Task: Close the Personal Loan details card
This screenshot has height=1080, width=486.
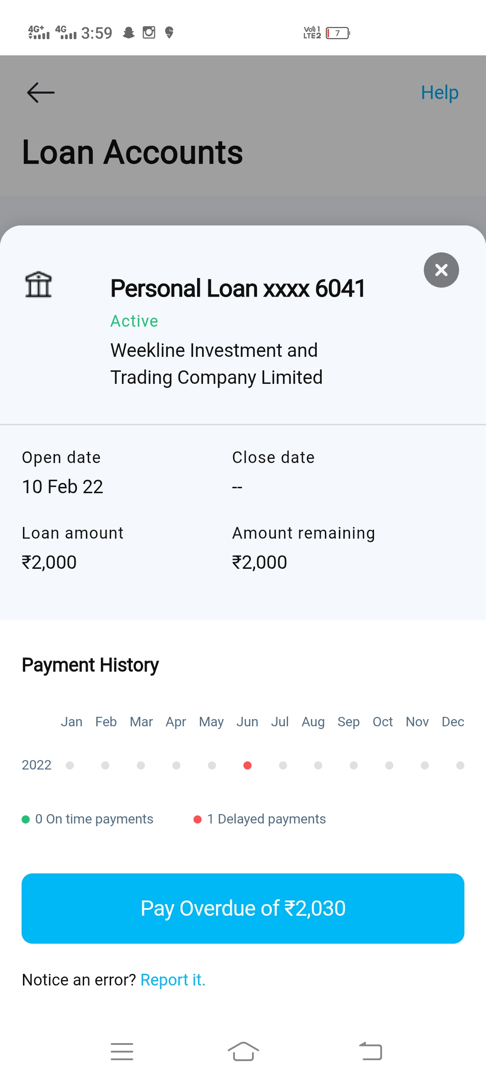Action: pyautogui.click(x=441, y=270)
